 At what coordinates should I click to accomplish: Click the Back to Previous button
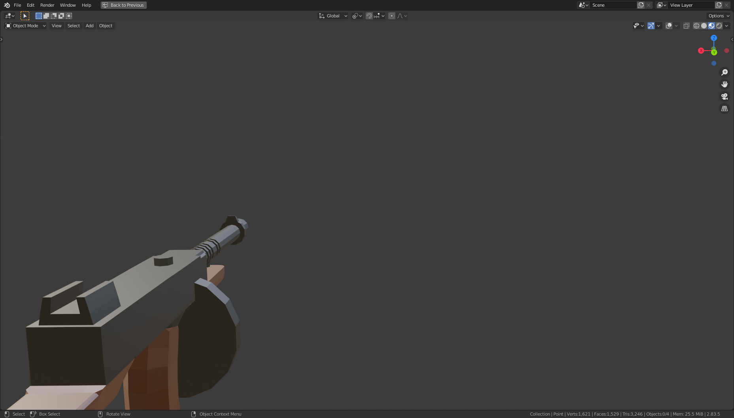pos(123,5)
